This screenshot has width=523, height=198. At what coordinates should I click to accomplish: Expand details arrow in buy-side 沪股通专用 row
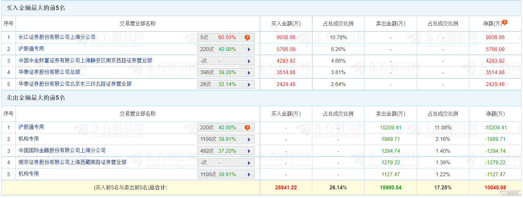coord(249,49)
